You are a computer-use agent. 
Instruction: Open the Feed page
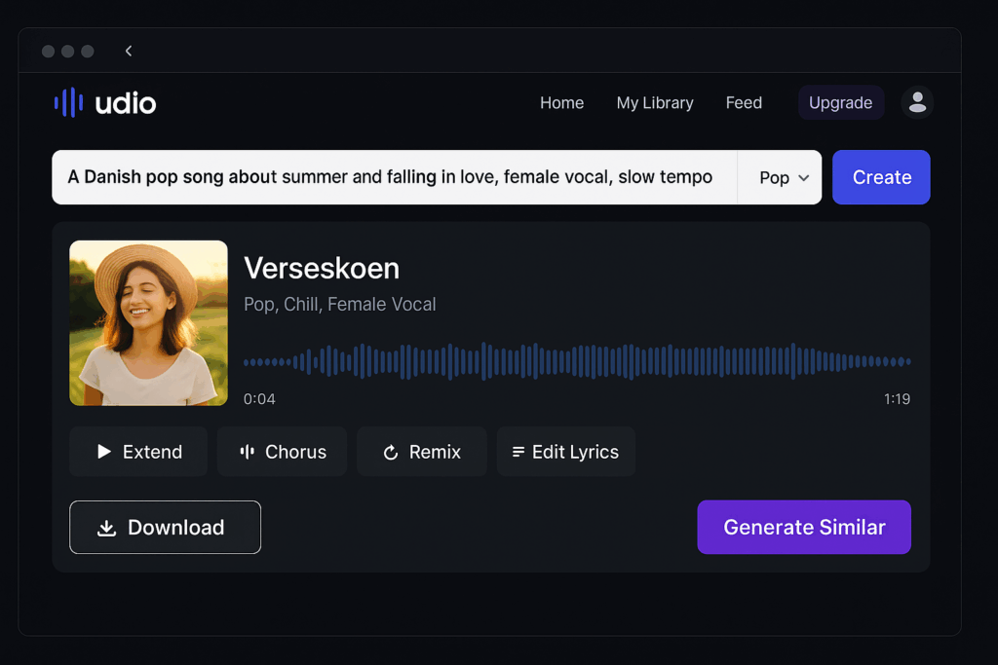click(744, 102)
